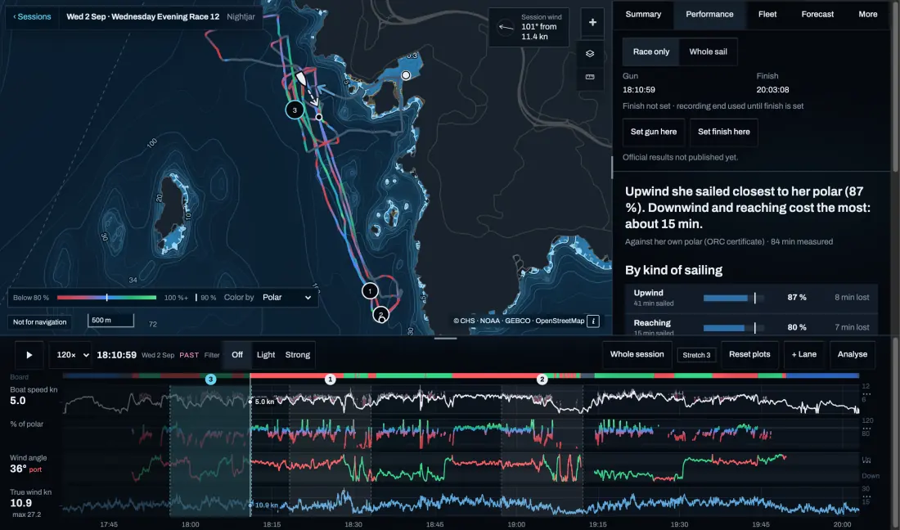
Task: Click the 500 m map scale box
Action: tap(110, 320)
